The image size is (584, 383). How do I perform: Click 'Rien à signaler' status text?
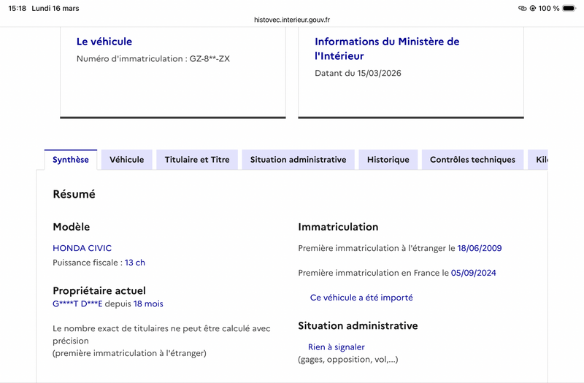(x=337, y=347)
